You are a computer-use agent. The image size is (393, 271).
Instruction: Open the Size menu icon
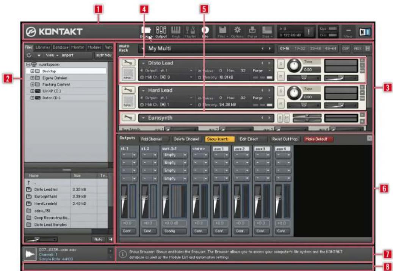[267, 32]
